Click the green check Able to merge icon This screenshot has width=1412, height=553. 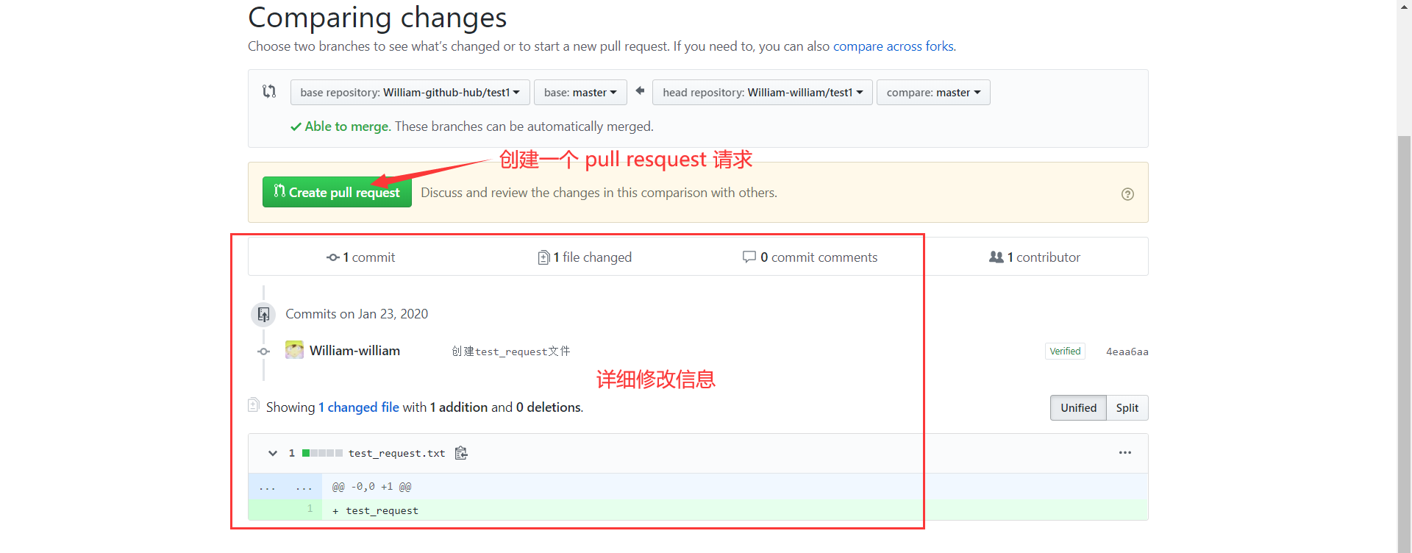click(296, 126)
